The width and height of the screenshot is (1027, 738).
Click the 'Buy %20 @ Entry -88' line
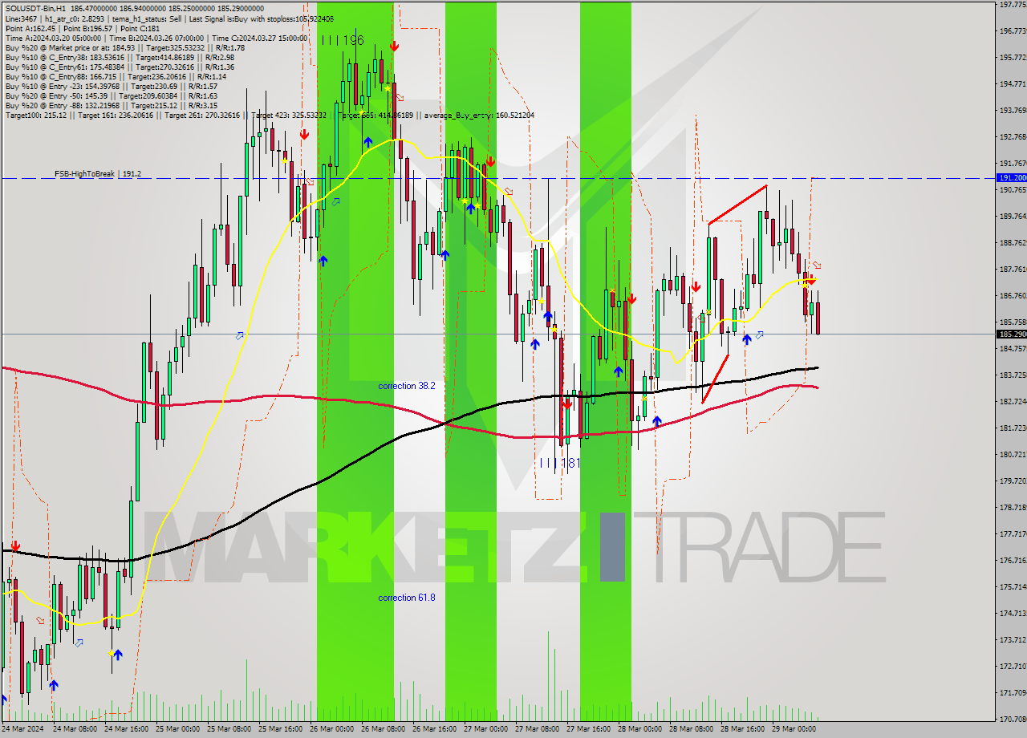[x=112, y=105]
